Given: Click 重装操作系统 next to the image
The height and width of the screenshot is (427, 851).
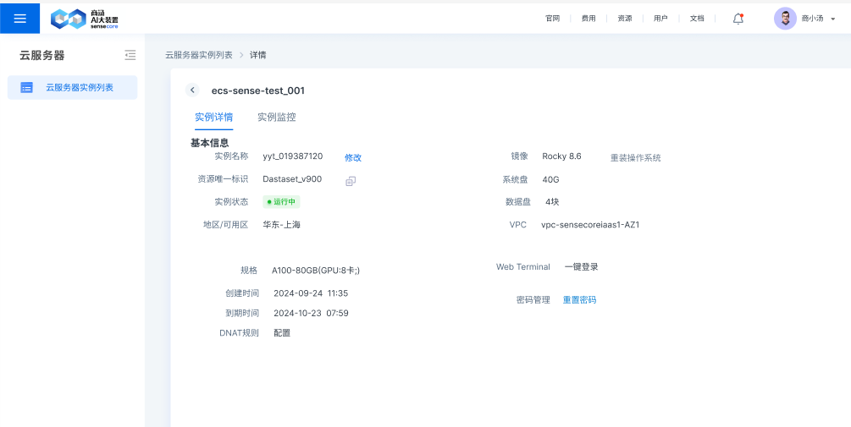Looking at the screenshot, I should coord(635,157).
